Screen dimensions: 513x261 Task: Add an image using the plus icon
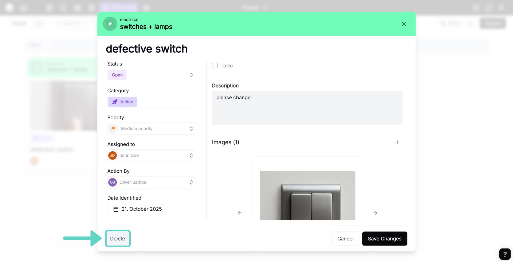(x=397, y=142)
